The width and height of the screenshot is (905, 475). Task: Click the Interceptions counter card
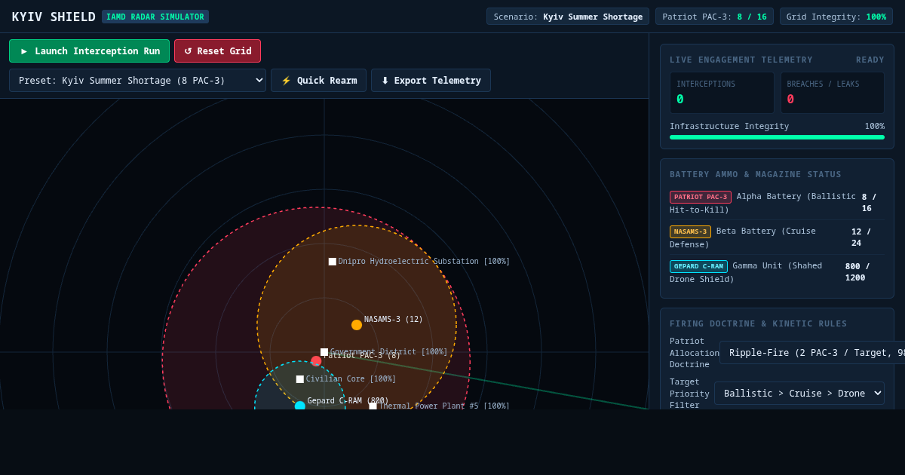coord(722,93)
